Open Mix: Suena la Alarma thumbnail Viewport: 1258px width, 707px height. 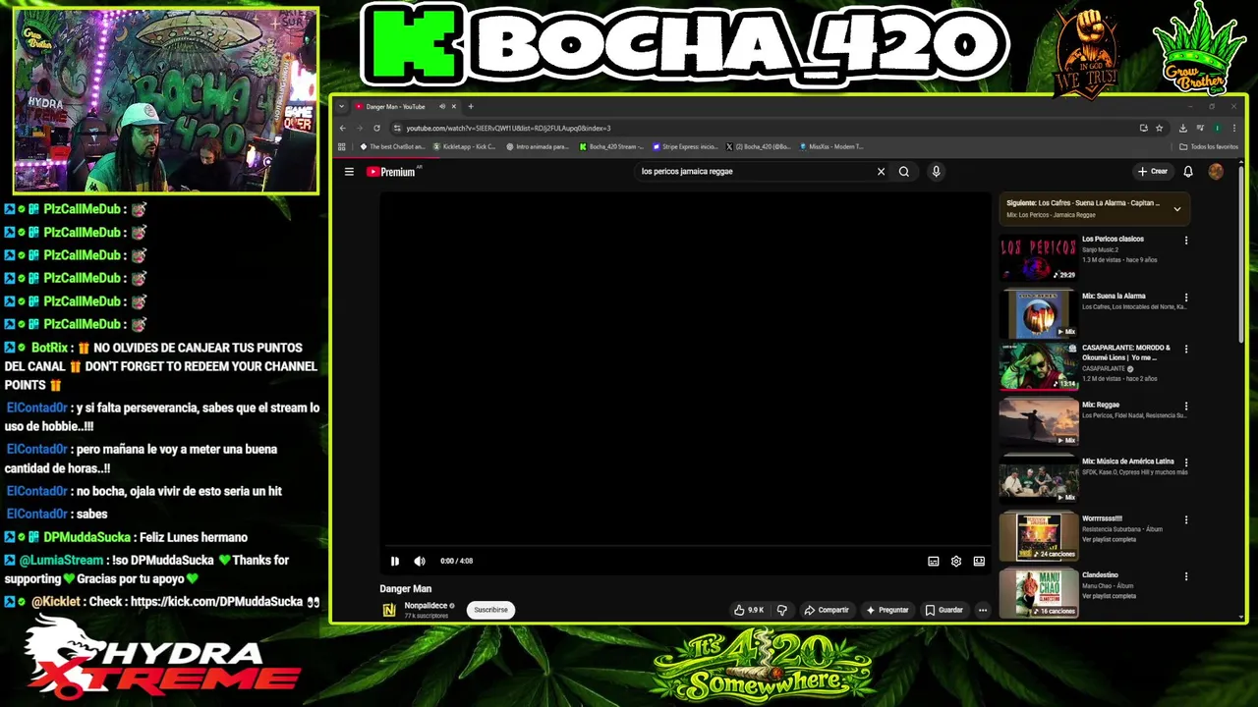point(1039,314)
